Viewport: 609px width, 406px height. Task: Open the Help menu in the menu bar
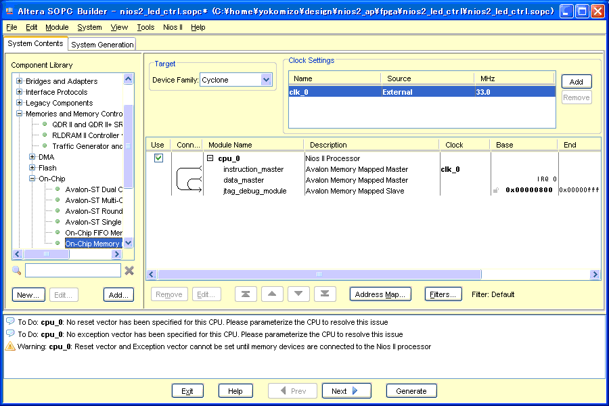pos(198,27)
